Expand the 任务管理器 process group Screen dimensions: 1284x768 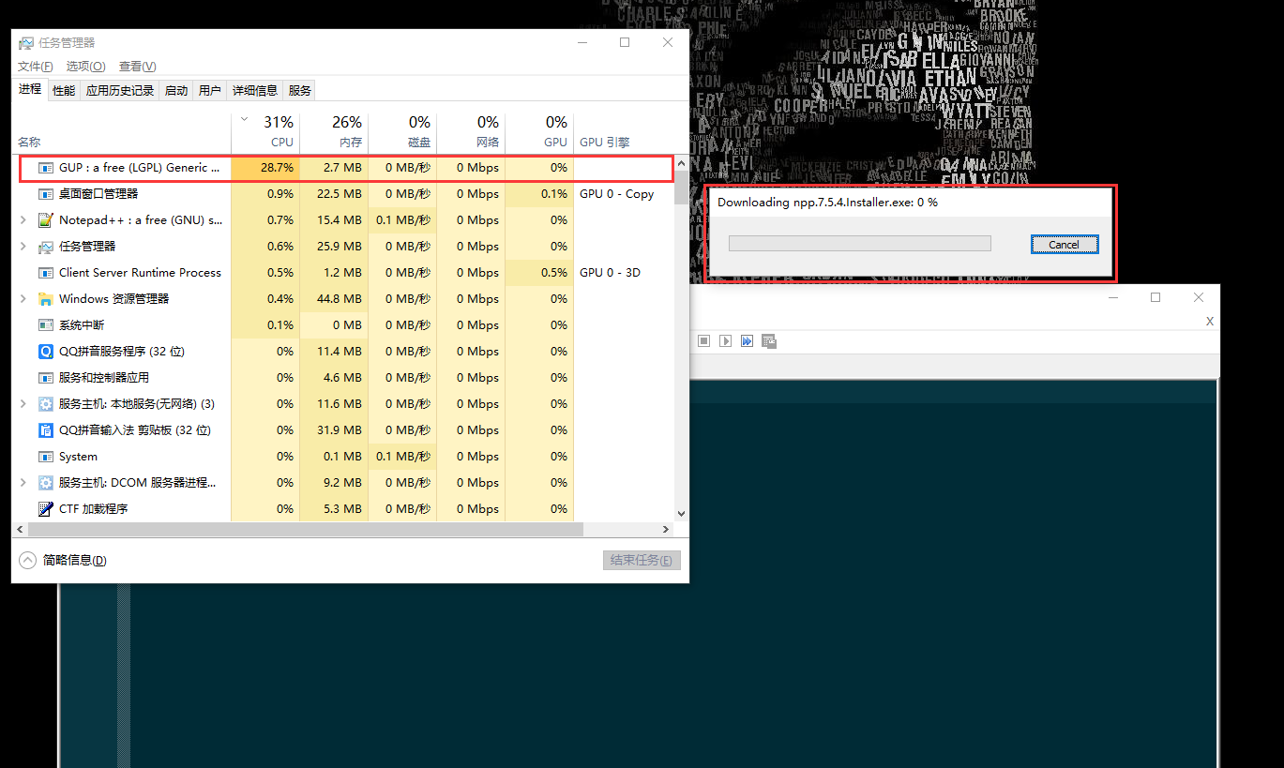(23, 247)
